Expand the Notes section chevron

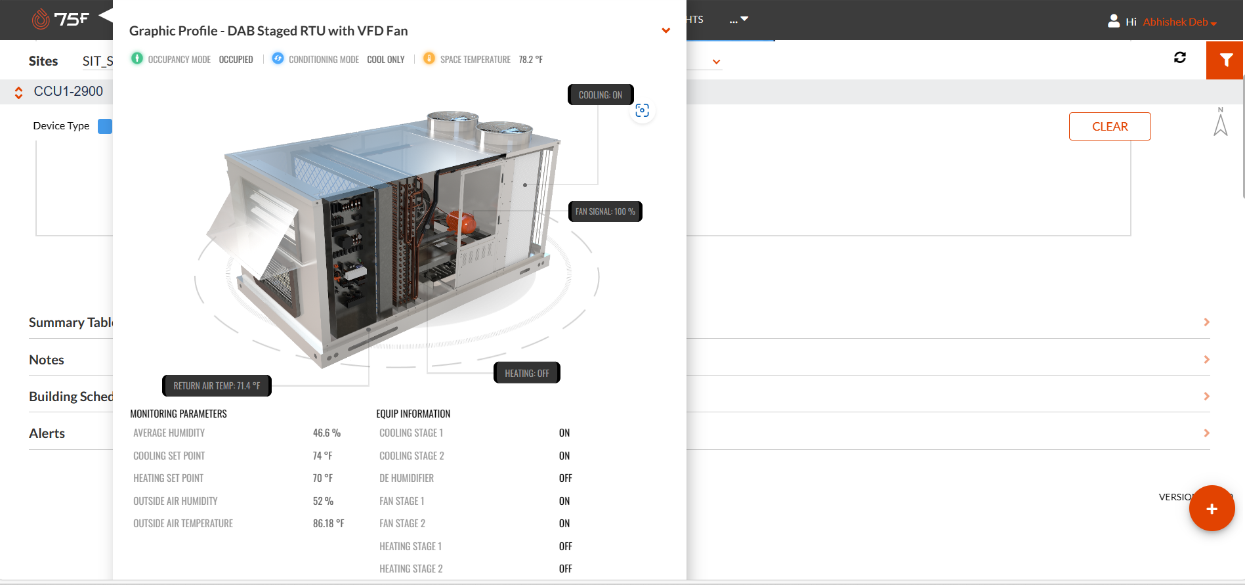(1207, 359)
